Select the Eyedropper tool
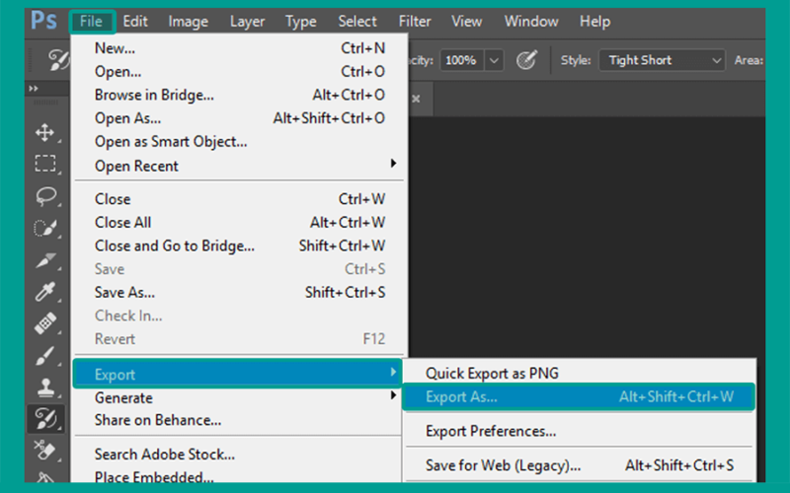Screen dimensions: 790x493 pyautogui.click(x=44, y=292)
